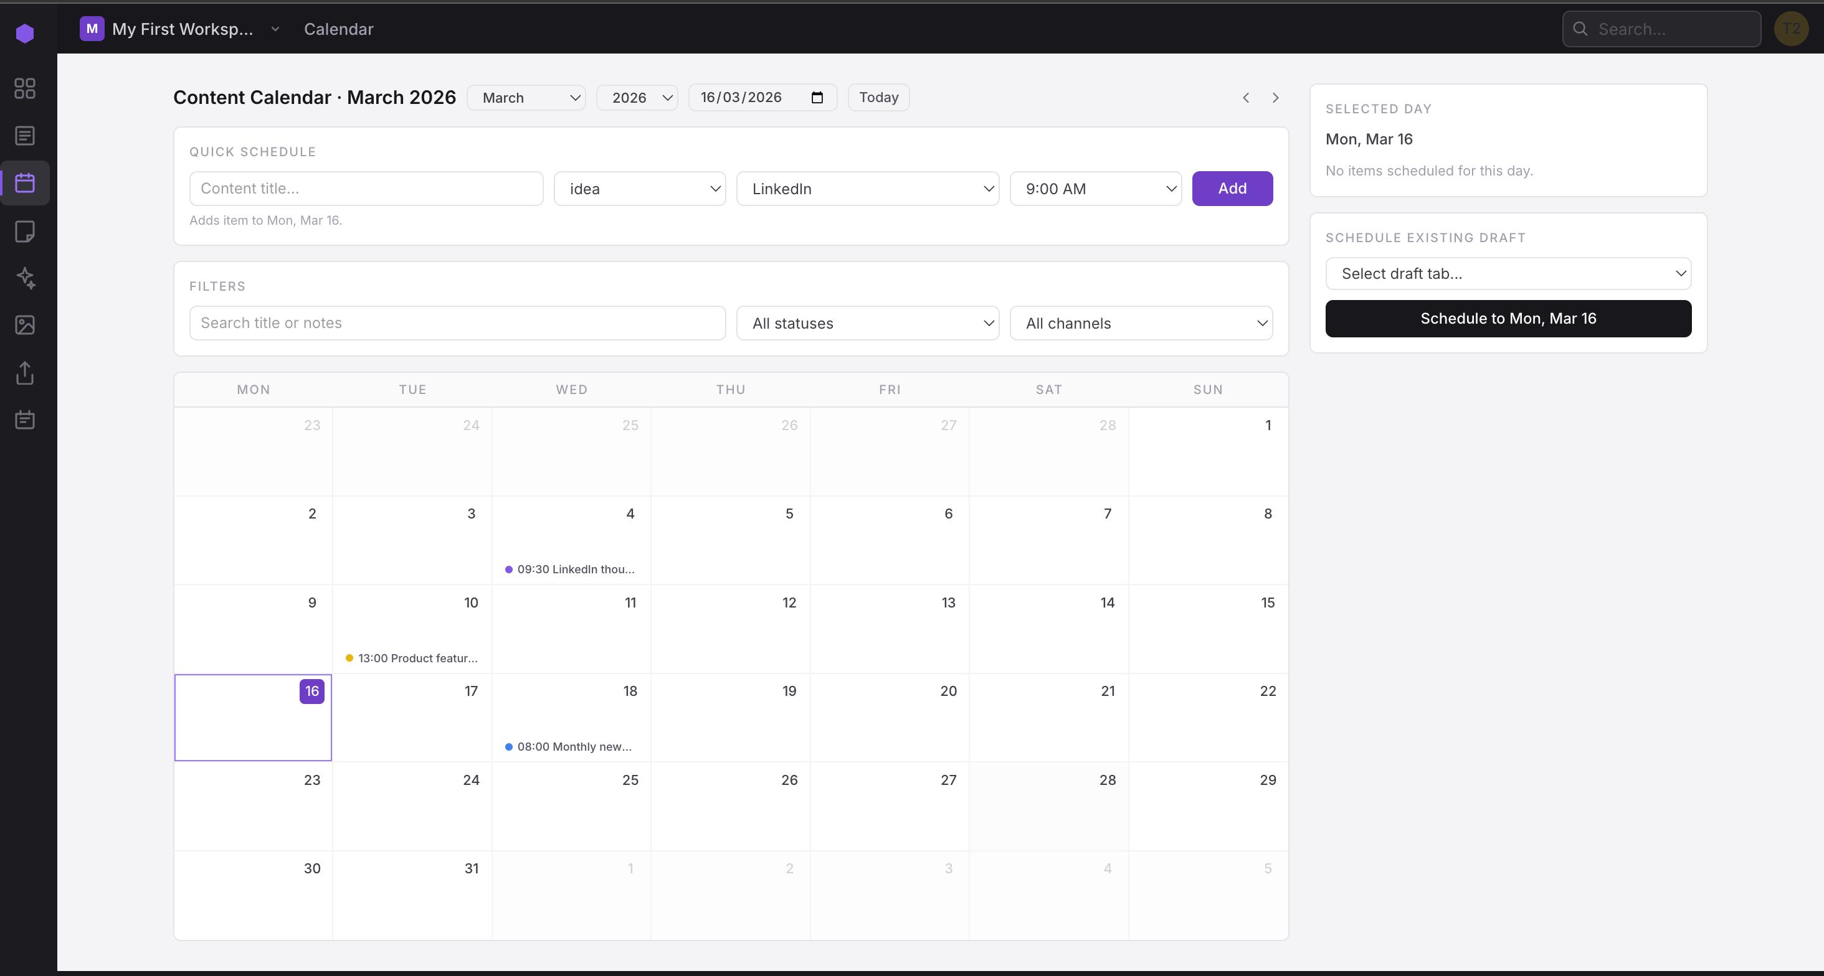Open the Notes panel from the sidebar
Image resolution: width=1824 pixels, height=976 pixels.
[25, 232]
